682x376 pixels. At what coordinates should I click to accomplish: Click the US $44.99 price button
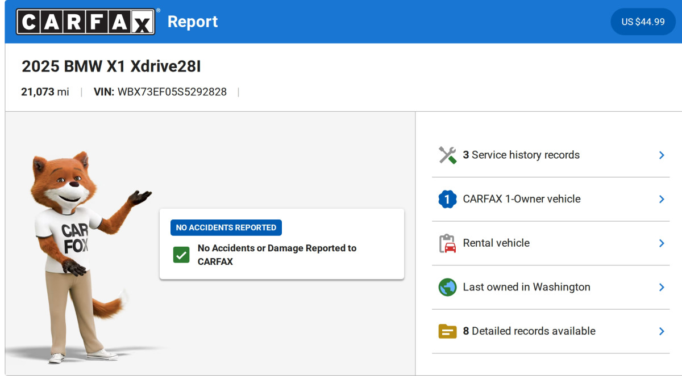(643, 22)
